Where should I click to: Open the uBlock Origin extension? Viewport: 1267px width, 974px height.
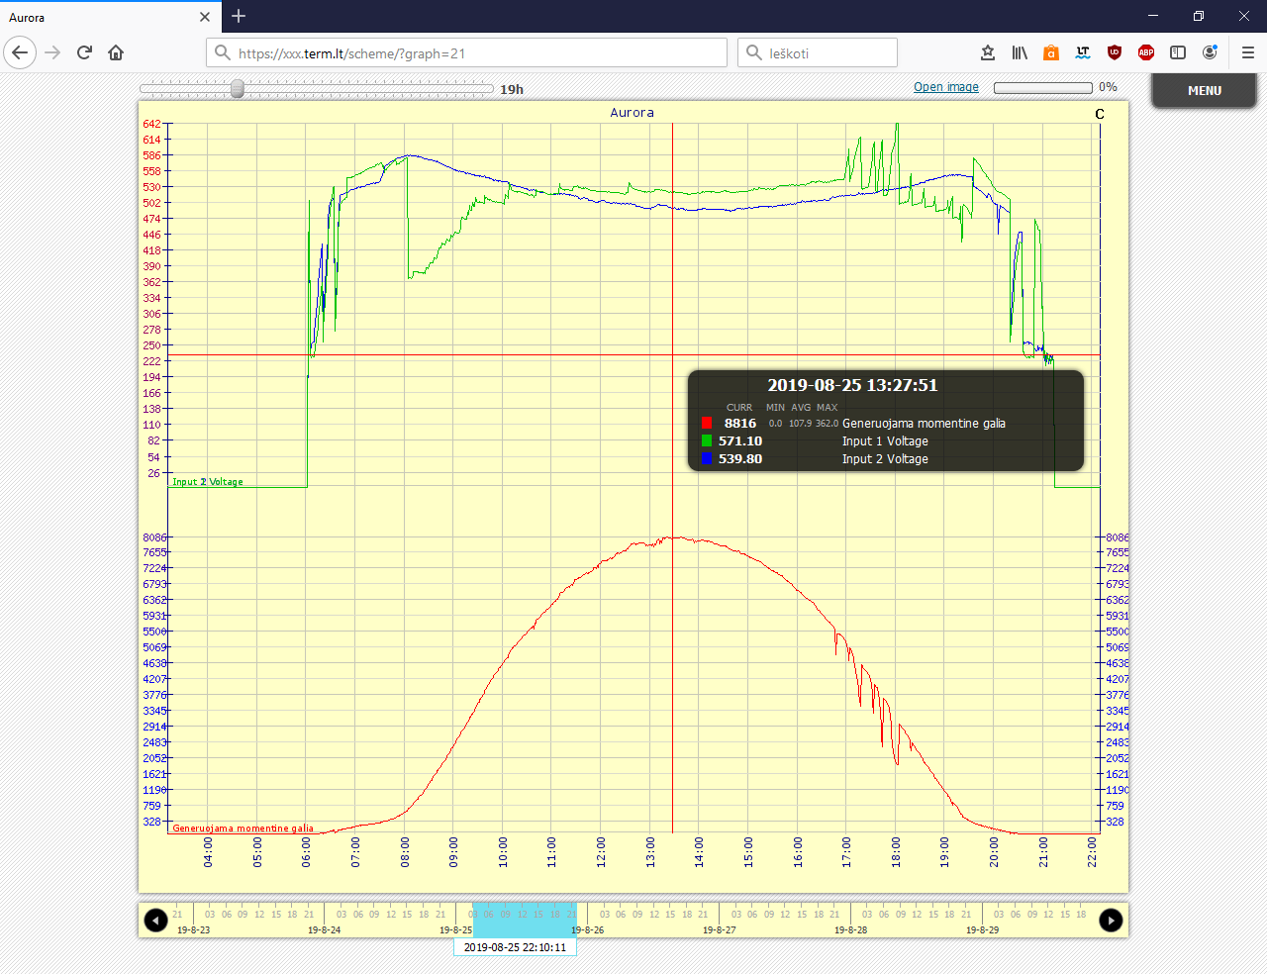1115,52
